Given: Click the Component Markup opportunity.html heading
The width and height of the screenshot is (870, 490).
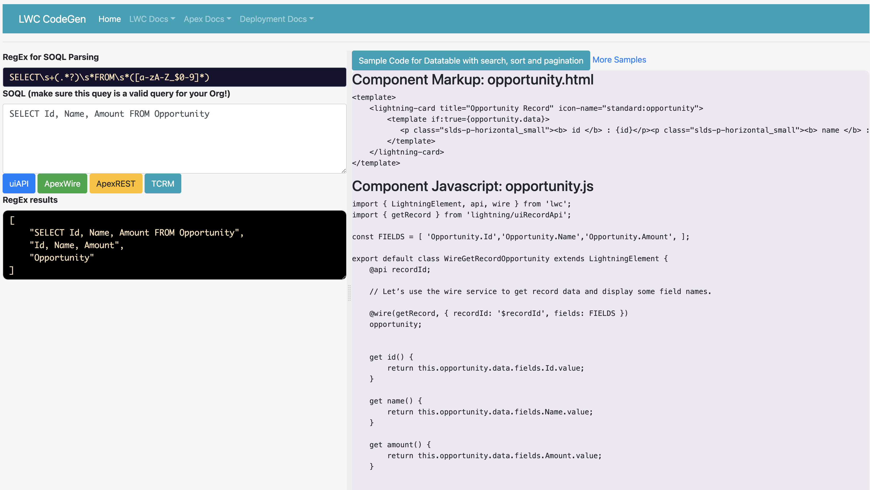Looking at the screenshot, I should (x=472, y=80).
